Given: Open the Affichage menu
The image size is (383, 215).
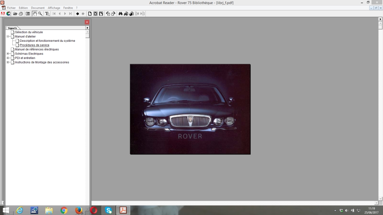Looking at the screenshot, I should pyautogui.click(x=54, y=8).
